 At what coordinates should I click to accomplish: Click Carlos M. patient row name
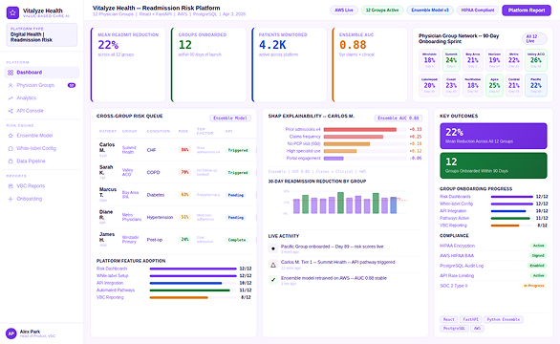point(107,147)
